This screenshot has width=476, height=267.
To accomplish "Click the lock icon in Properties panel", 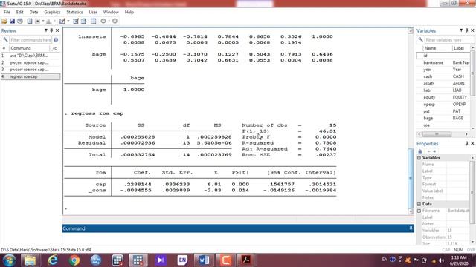I will [x=420, y=151].
